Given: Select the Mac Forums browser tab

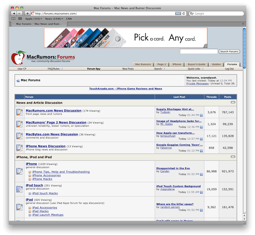Looking at the screenshot, I should point(39,24).
